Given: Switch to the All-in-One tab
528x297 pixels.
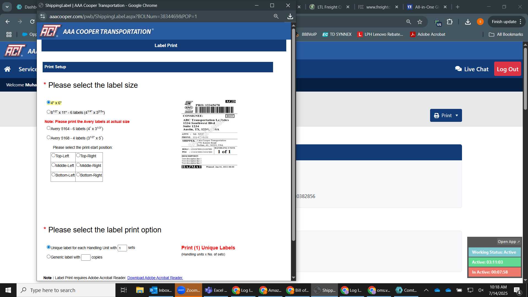Looking at the screenshot, I should [427, 7].
